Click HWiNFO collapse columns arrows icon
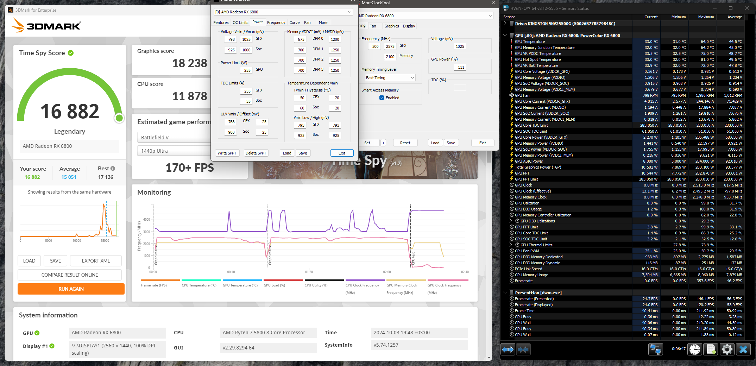The height and width of the screenshot is (366, 756). click(523, 349)
